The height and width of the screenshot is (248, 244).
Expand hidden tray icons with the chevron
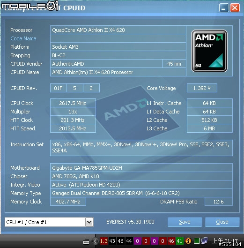pos(95,241)
